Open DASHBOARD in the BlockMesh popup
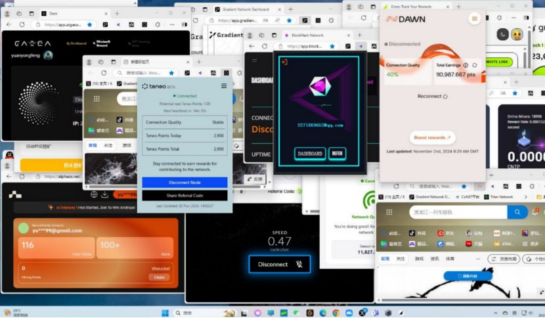 tap(310, 154)
